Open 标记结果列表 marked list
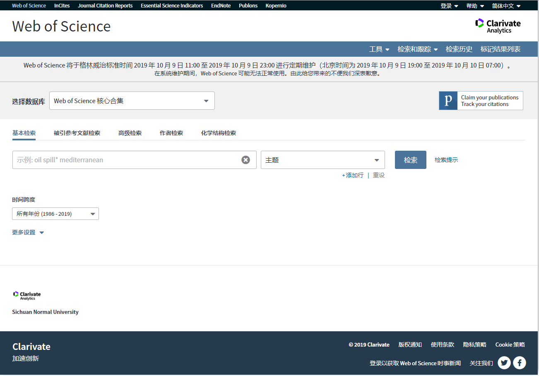 [500, 49]
